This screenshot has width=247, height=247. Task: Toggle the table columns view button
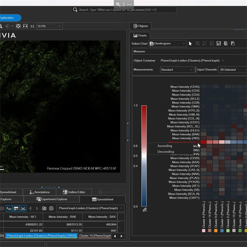pyautogui.click(x=16, y=209)
